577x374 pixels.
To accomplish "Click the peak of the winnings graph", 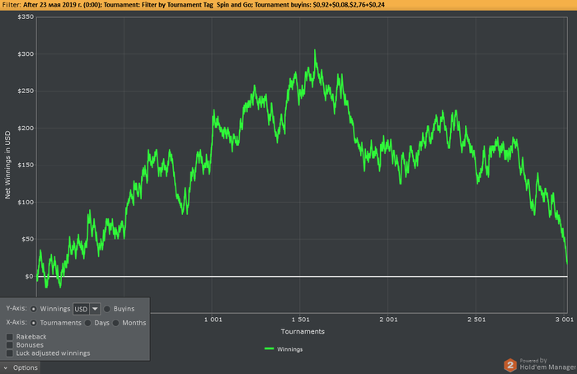I will click(315, 51).
